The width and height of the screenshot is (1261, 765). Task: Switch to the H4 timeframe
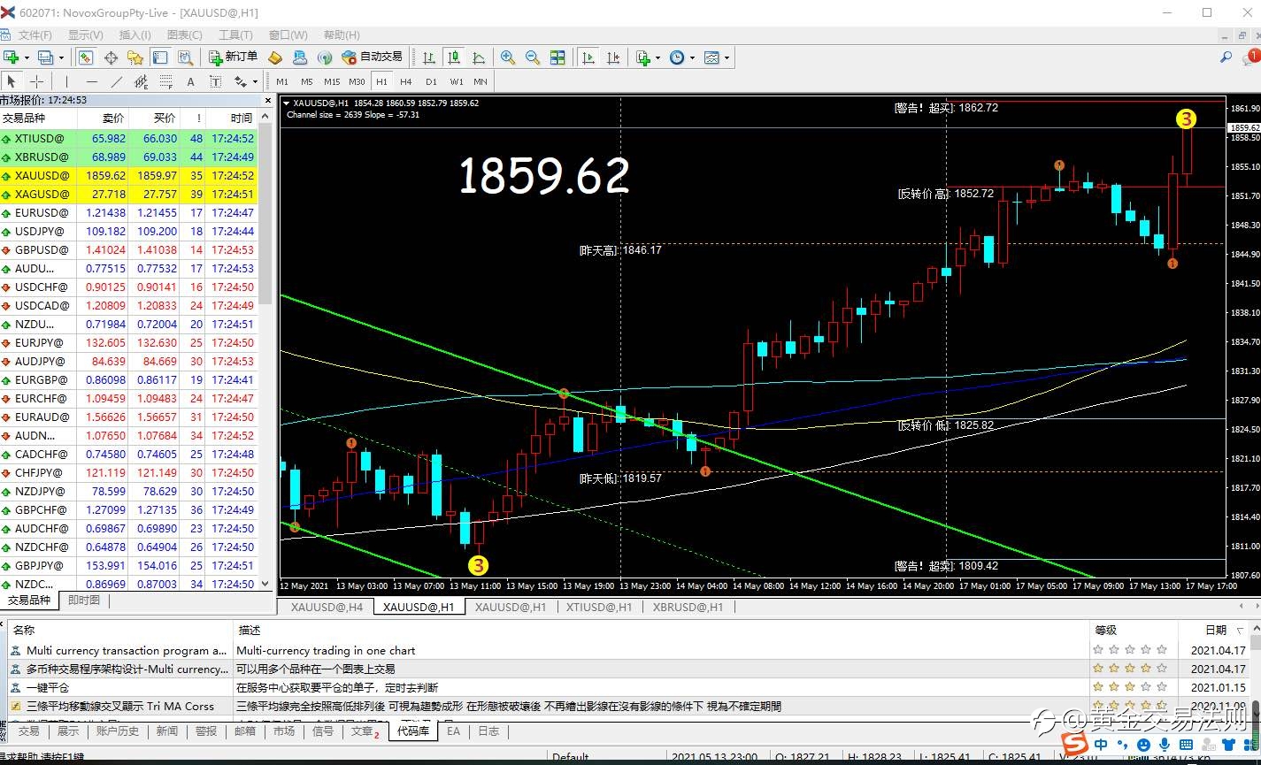pos(405,81)
